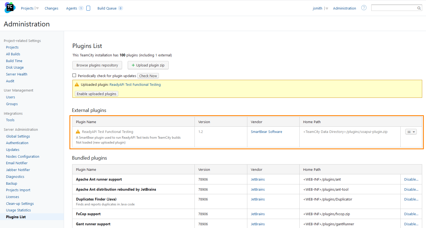The width and height of the screenshot is (426, 228).
Task: Open the Changes page
Action: pyautogui.click(x=51, y=8)
